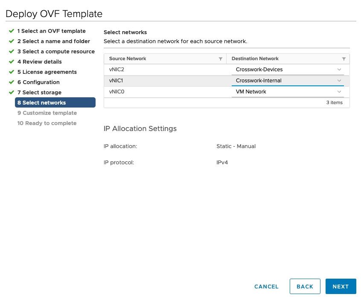361x297 pixels.
Task: Go to step 2 Select a name and folder
Action: pyautogui.click(x=54, y=41)
